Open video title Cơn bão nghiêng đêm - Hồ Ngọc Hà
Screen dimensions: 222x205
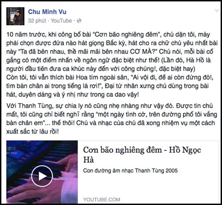[142, 155]
